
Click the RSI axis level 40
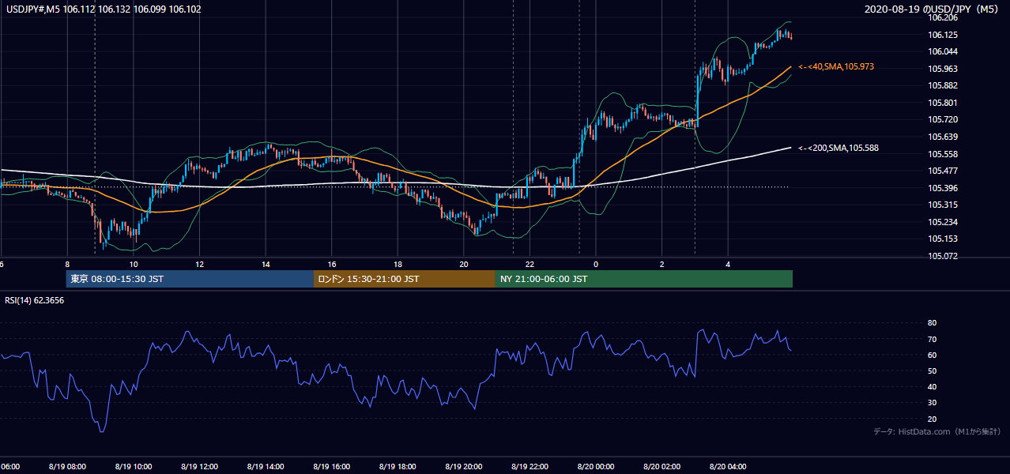click(x=933, y=387)
